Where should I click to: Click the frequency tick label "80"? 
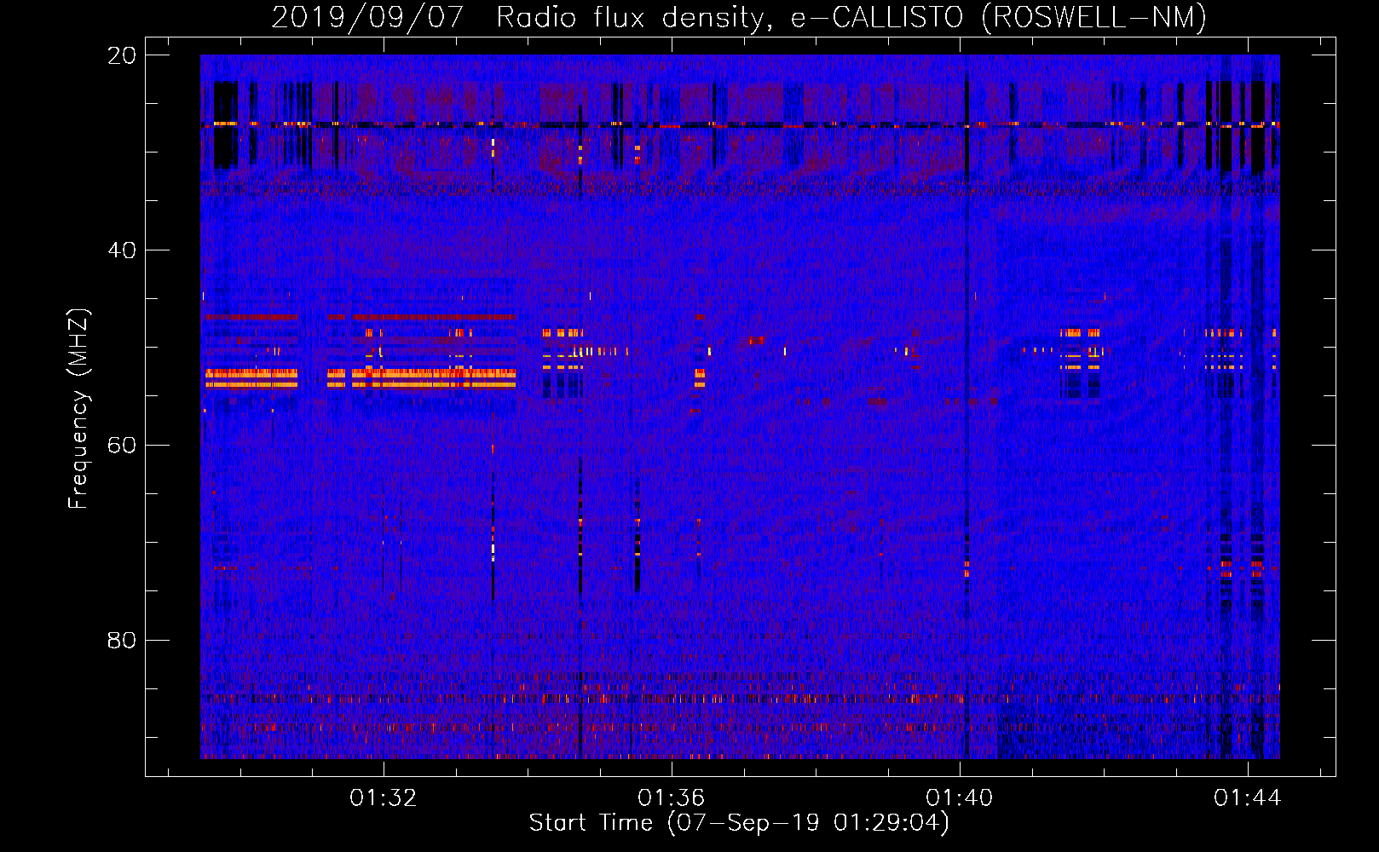pos(122,640)
